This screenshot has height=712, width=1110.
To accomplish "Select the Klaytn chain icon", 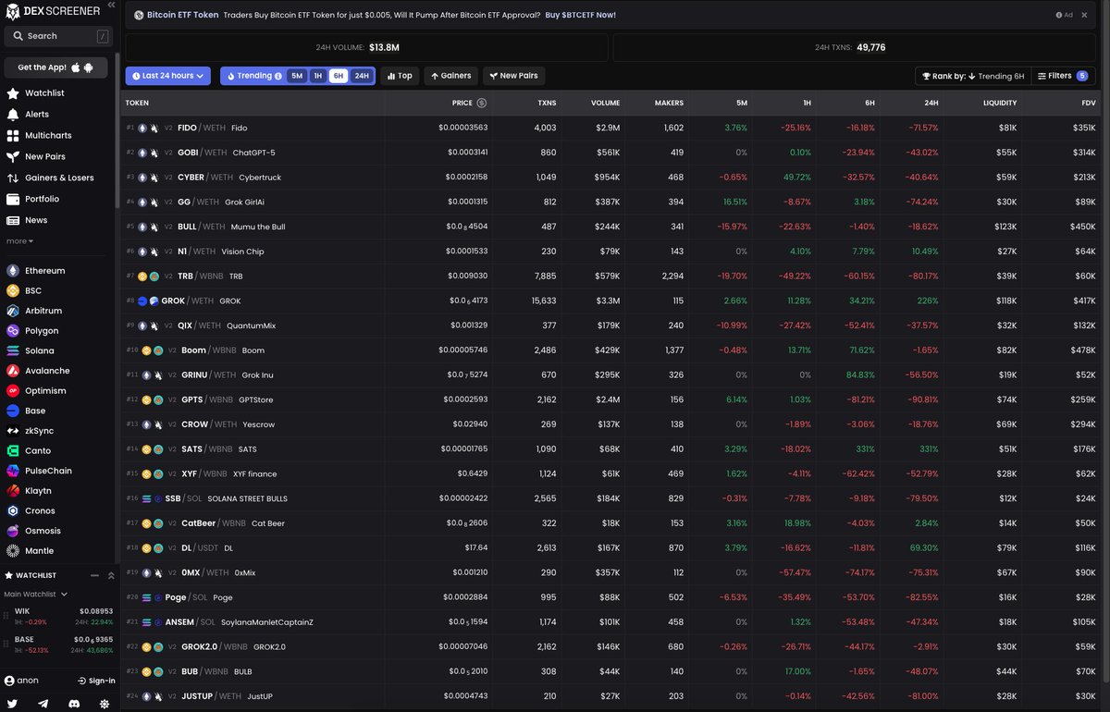I will pos(13,491).
